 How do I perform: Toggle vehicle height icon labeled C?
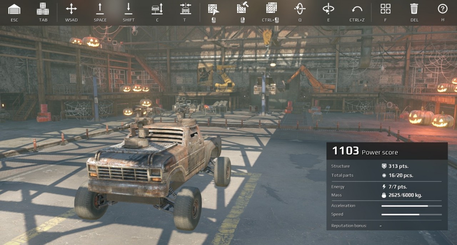pyautogui.click(x=157, y=9)
